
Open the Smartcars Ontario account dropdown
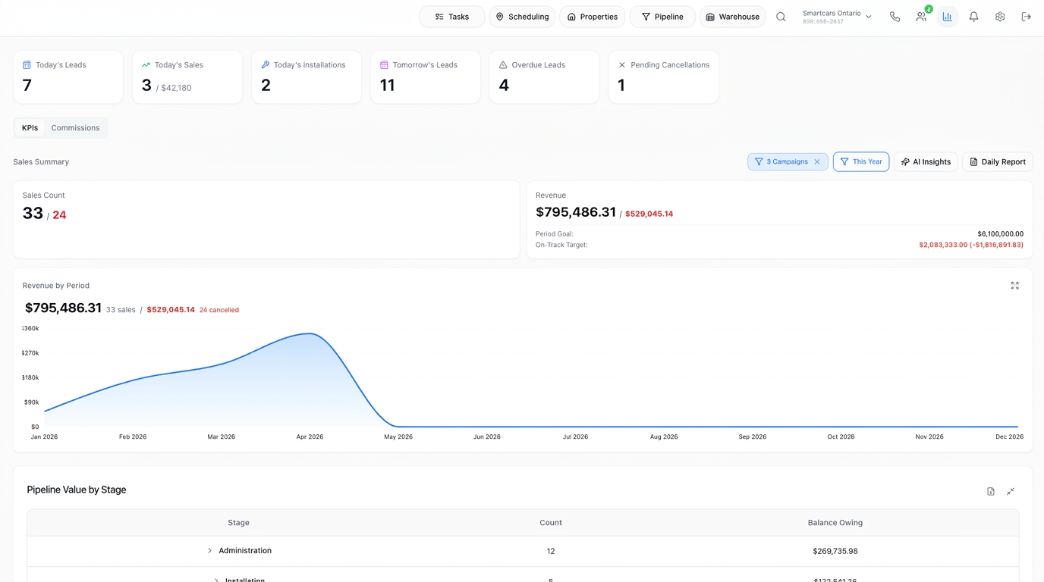point(837,17)
